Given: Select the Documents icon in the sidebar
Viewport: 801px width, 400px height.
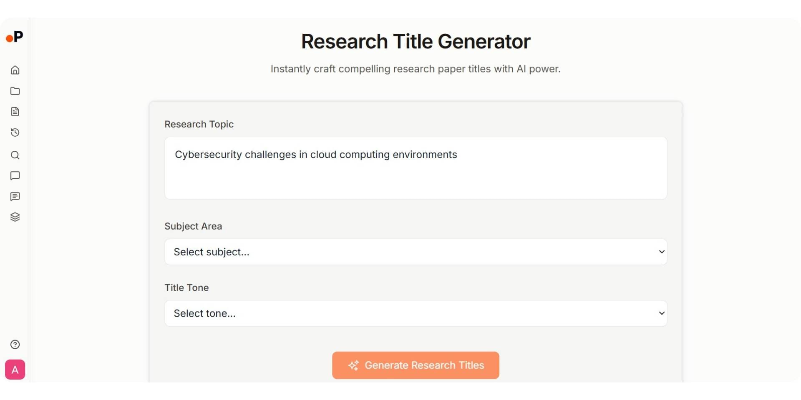Looking at the screenshot, I should pos(15,112).
